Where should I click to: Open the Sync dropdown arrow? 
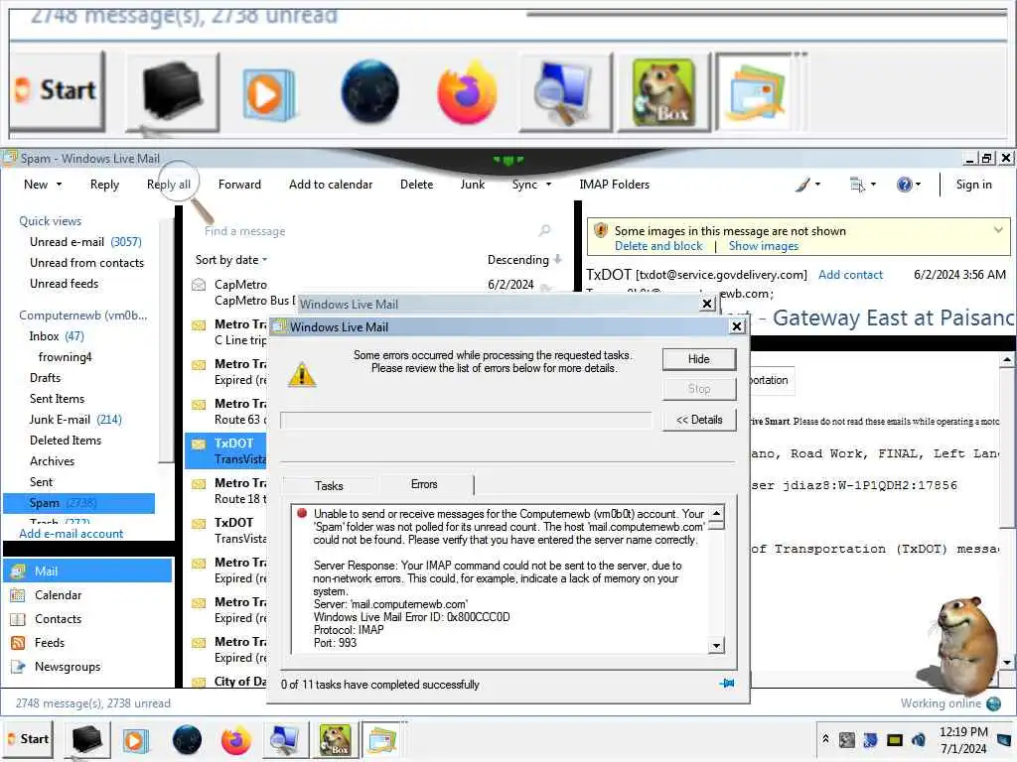tap(548, 185)
